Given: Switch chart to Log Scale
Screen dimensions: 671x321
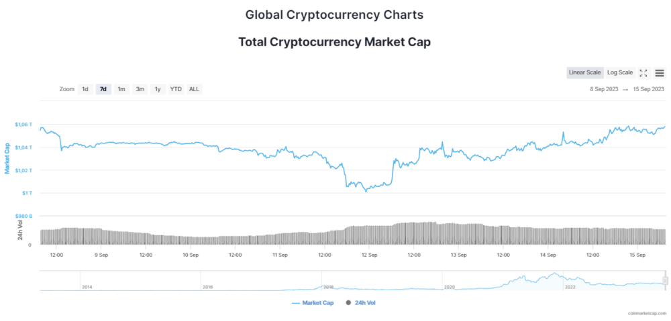Looking at the screenshot, I should (x=620, y=73).
